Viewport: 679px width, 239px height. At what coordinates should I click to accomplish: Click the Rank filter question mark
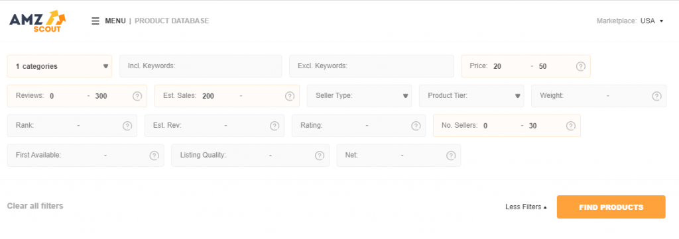[x=127, y=126]
